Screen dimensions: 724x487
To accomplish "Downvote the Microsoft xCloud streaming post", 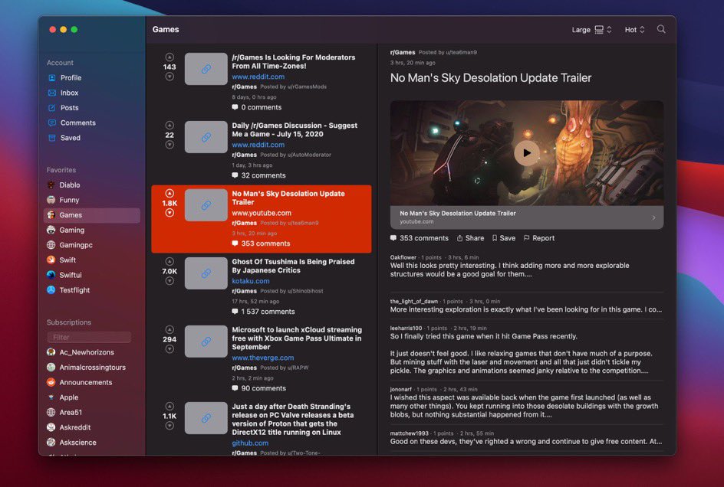I will pos(169,349).
